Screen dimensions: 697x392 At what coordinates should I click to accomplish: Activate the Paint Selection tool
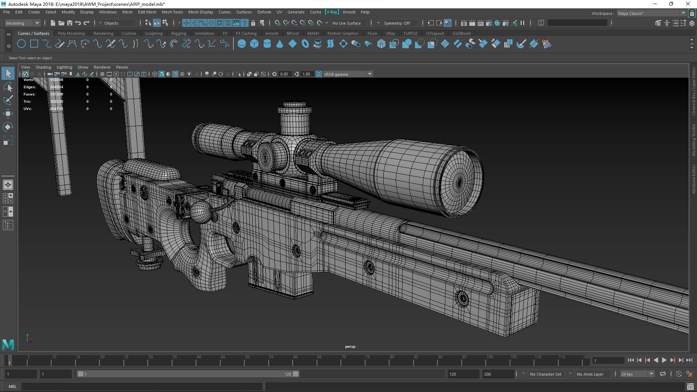8,100
